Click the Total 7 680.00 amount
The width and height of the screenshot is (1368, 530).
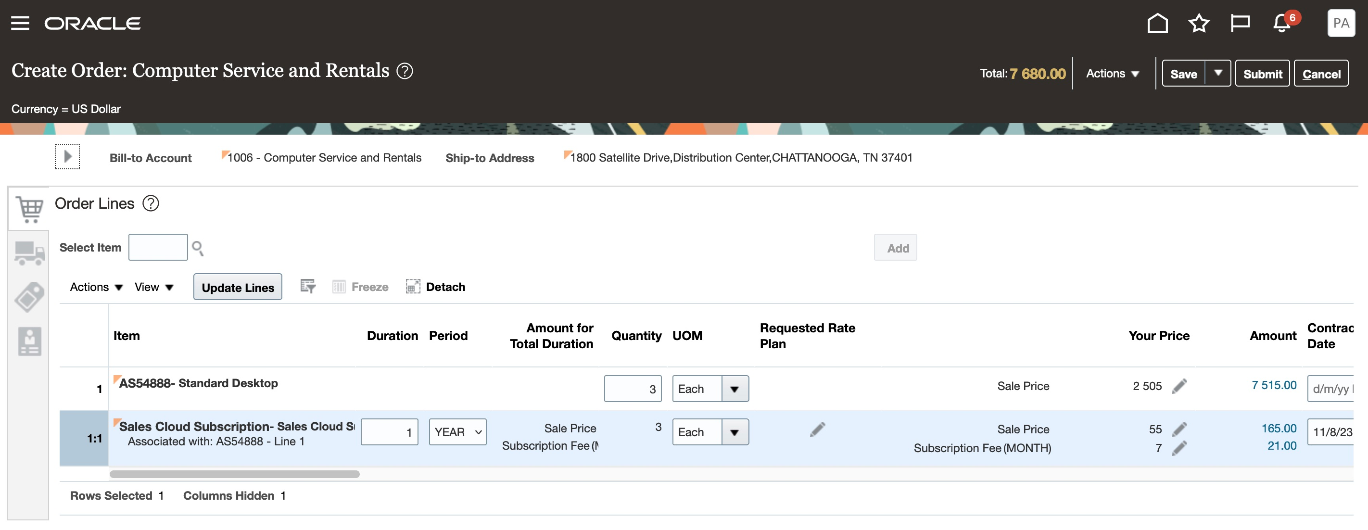[1037, 74]
